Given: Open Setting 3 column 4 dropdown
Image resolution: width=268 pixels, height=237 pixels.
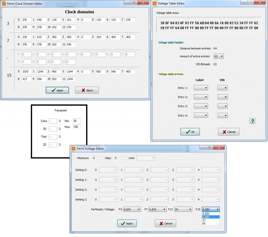Looking at the screenshot, I should point(211,199).
